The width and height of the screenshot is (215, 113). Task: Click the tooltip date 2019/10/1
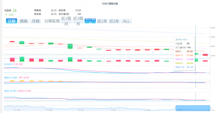click(181, 40)
